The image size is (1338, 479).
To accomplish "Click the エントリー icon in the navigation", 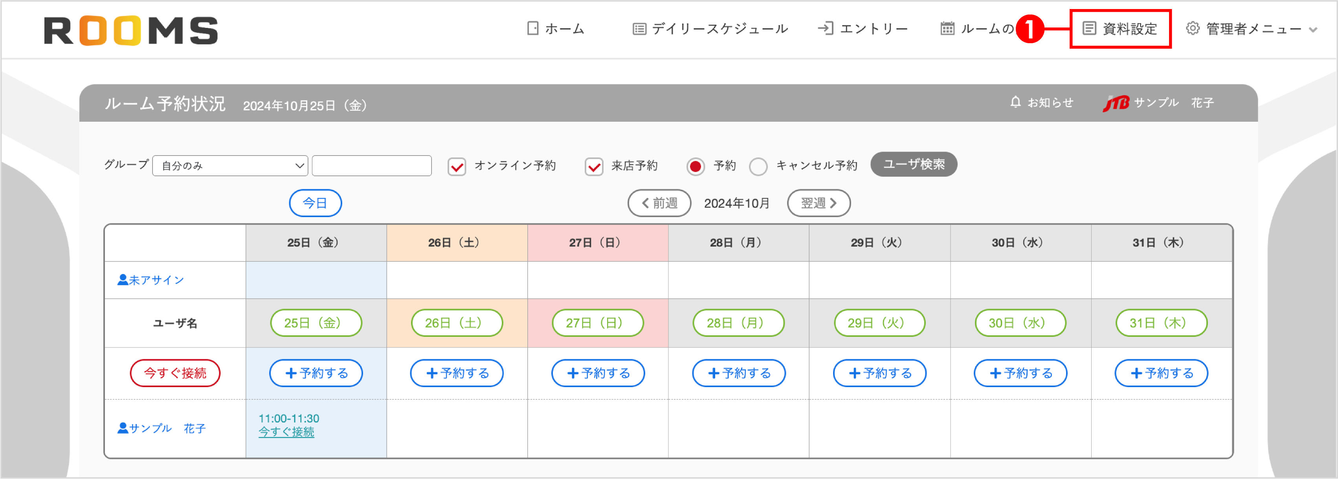I will [x=827, y=29].
